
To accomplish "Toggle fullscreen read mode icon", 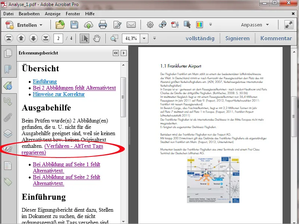I will [289, 25].
